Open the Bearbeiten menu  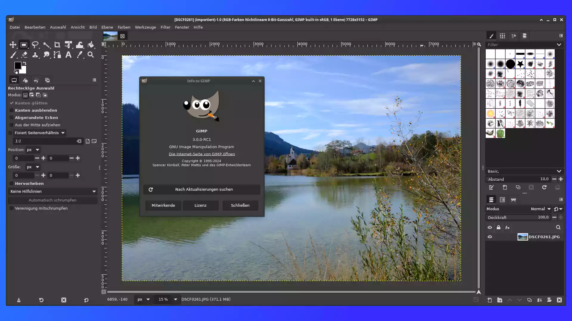click(x=35, y=27)
